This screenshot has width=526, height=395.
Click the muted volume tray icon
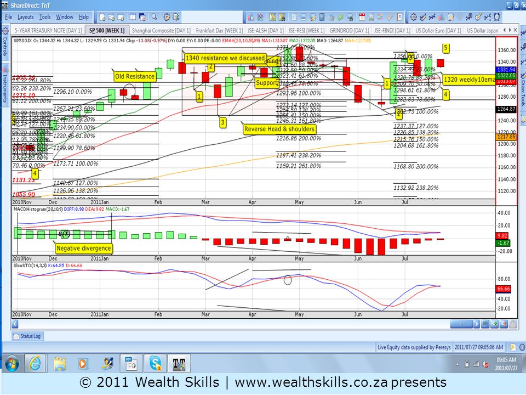[x=485, y=364]
